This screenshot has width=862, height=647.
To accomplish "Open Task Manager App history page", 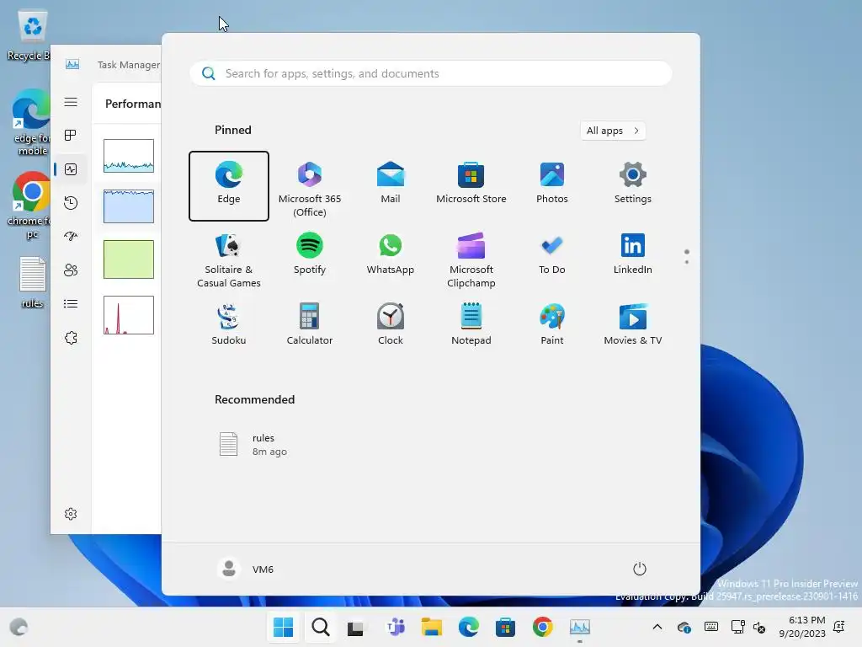I will [x=71, y=203].
